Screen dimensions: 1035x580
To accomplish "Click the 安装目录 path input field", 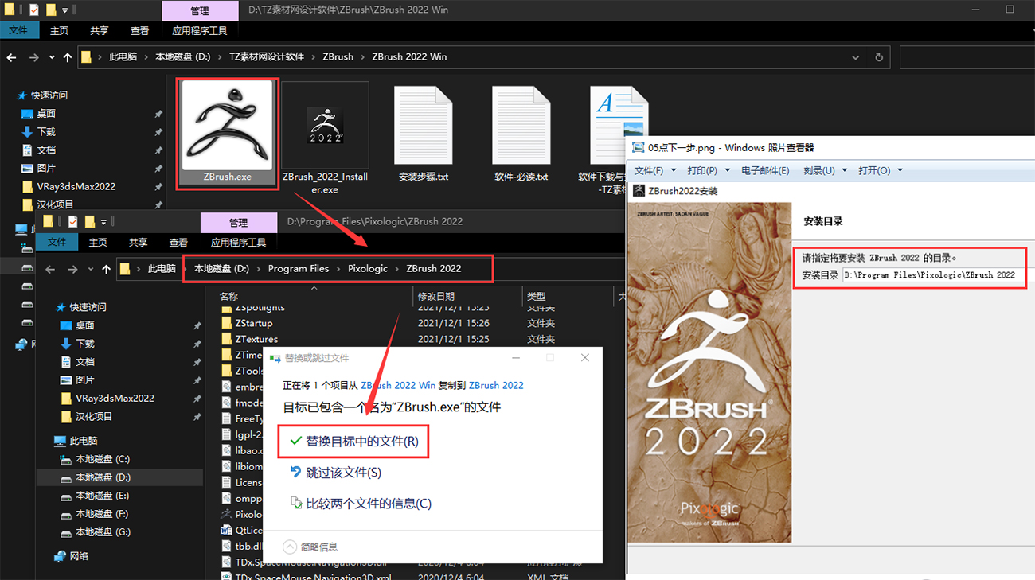I will [934, 275].
